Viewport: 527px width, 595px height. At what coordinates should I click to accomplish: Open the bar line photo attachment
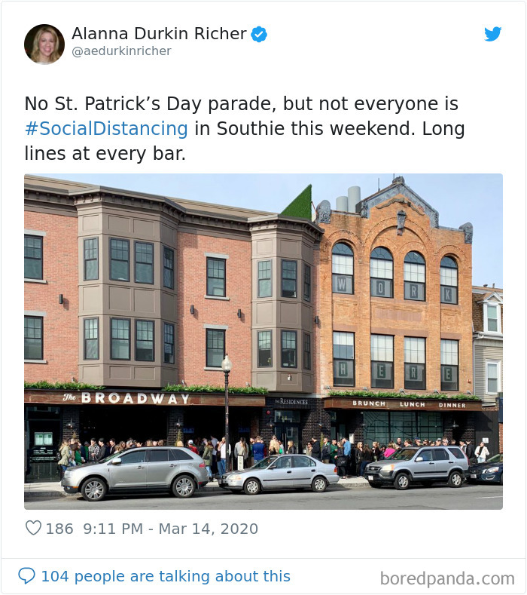(x=263, y=342)
